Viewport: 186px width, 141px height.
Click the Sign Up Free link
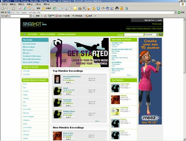(149, 20)
